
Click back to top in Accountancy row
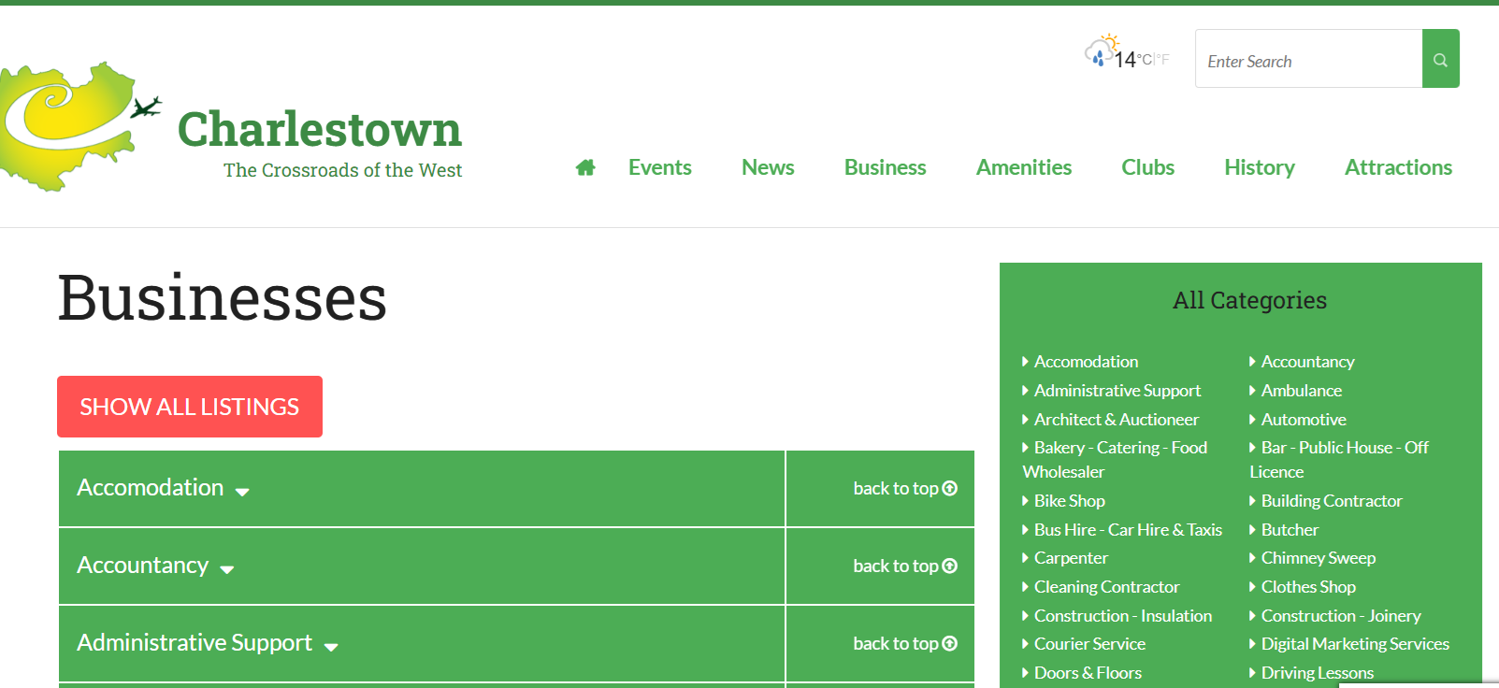tap(904, 566)
